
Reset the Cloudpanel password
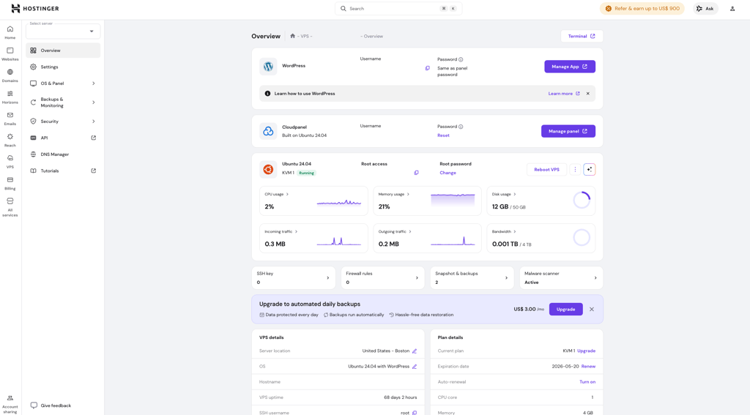click(443, 135)
